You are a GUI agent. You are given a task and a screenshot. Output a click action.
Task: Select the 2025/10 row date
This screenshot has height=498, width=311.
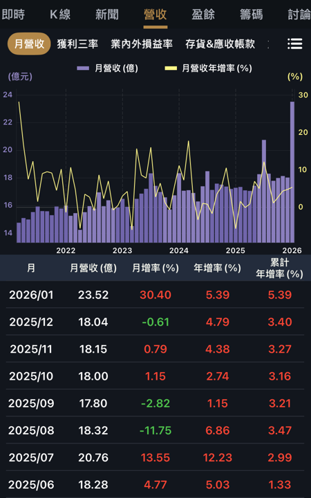[x=31, y=376]
